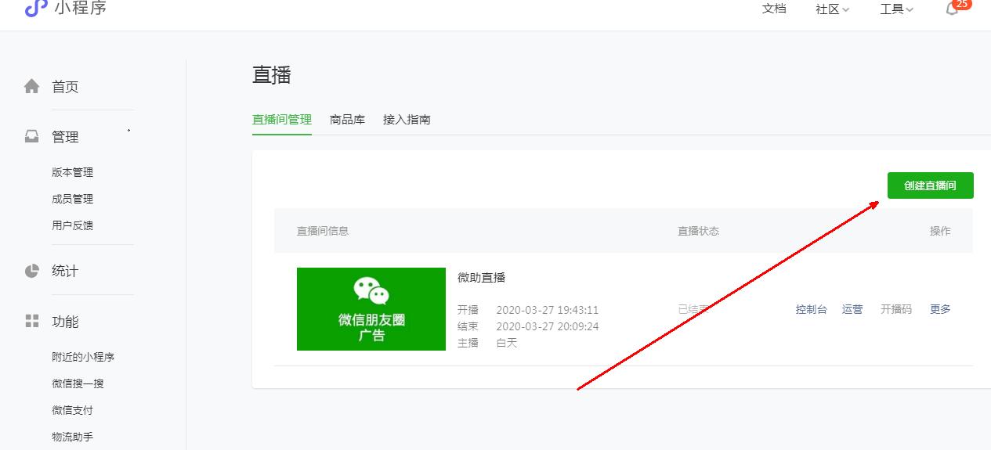
Task: Click the 小程序 logo icon
Action: pos(36,8)
